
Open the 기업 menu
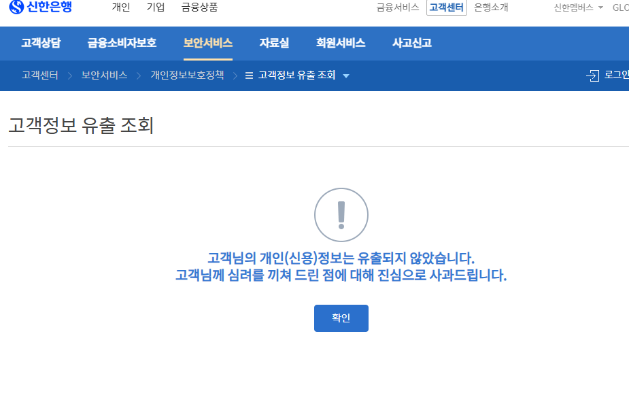pos(156,7)
